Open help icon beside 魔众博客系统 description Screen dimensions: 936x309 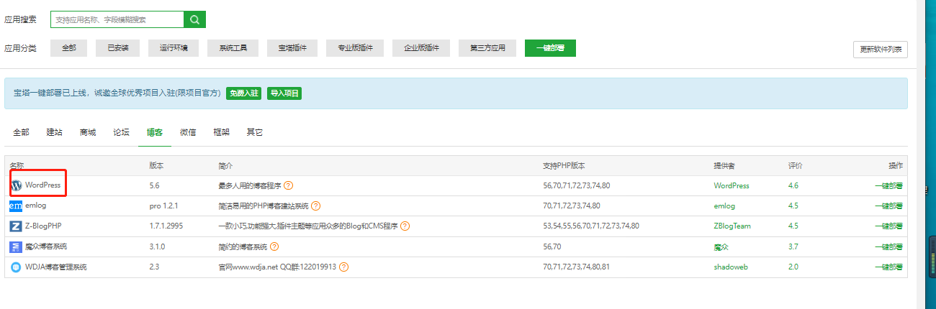[x=274, y=246]
